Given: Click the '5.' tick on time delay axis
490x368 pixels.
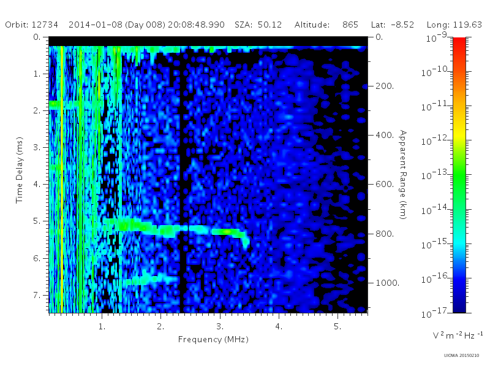Looking at the screenshot, I should point(37,221).
